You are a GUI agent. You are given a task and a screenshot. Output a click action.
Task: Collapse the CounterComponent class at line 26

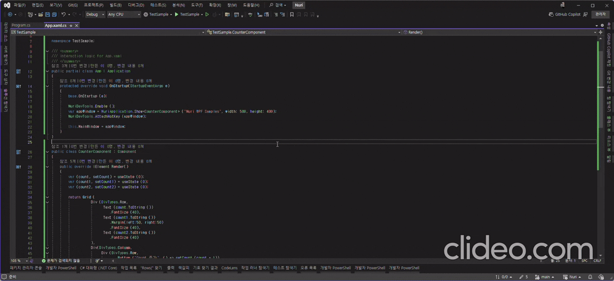point(47,152)
